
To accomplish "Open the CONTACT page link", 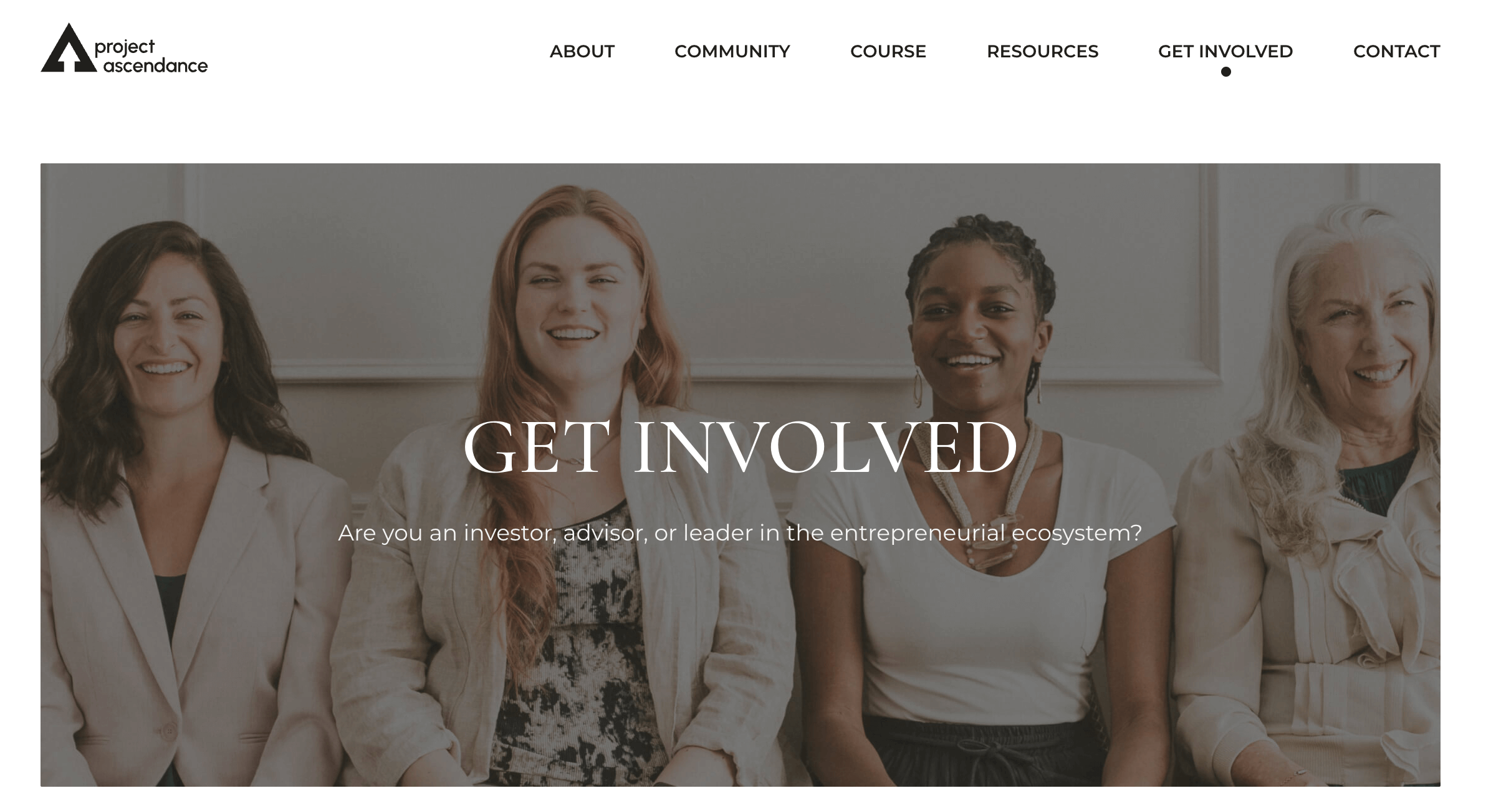I will (1396, 51).
